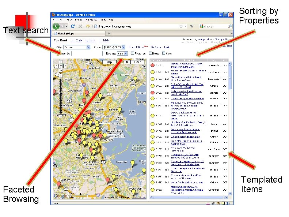Open a new tab with plus button
Viewport: 289px width, 217px height.
click(x=109, y=33)
